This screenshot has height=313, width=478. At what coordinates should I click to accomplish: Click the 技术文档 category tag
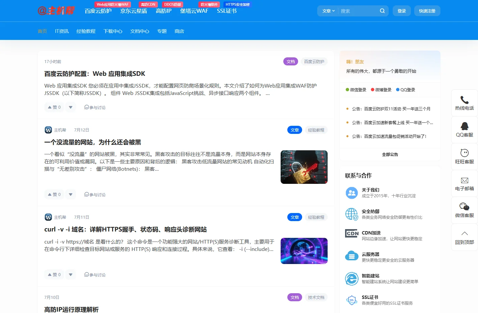(x=316, y=297)
